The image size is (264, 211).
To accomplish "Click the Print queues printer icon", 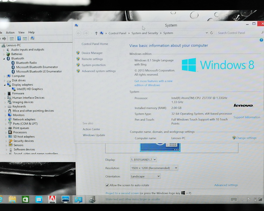I will [10, 128].
